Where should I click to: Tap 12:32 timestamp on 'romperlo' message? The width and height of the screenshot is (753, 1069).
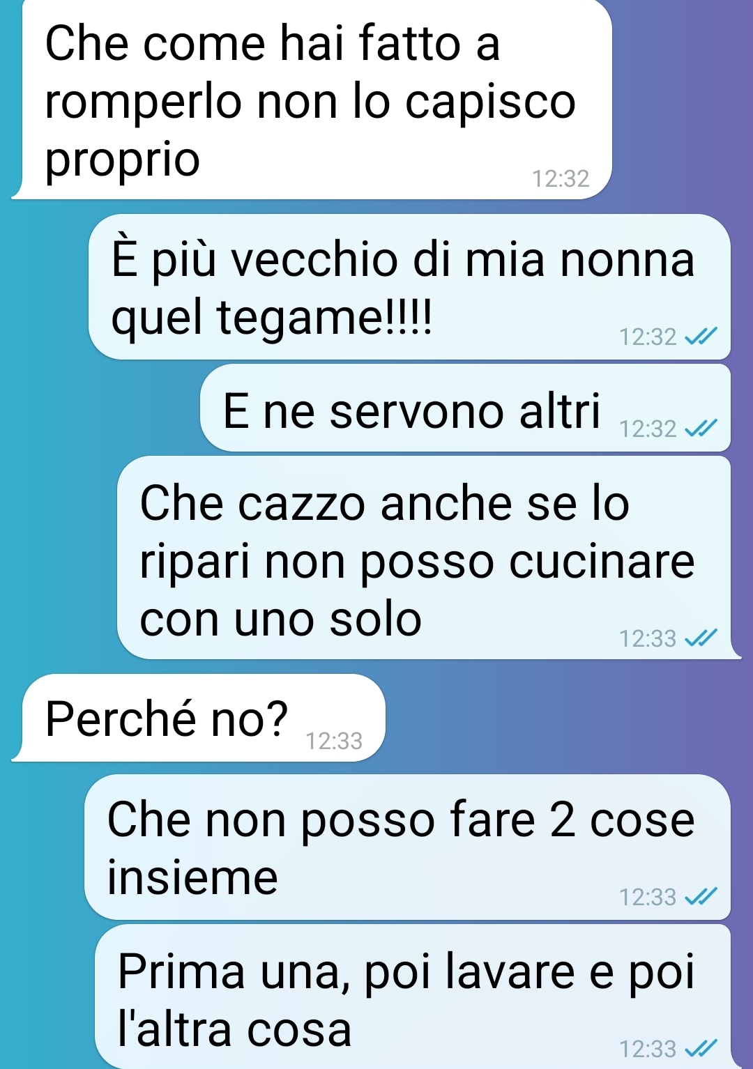pyautogui.click(x=561, y=179)
